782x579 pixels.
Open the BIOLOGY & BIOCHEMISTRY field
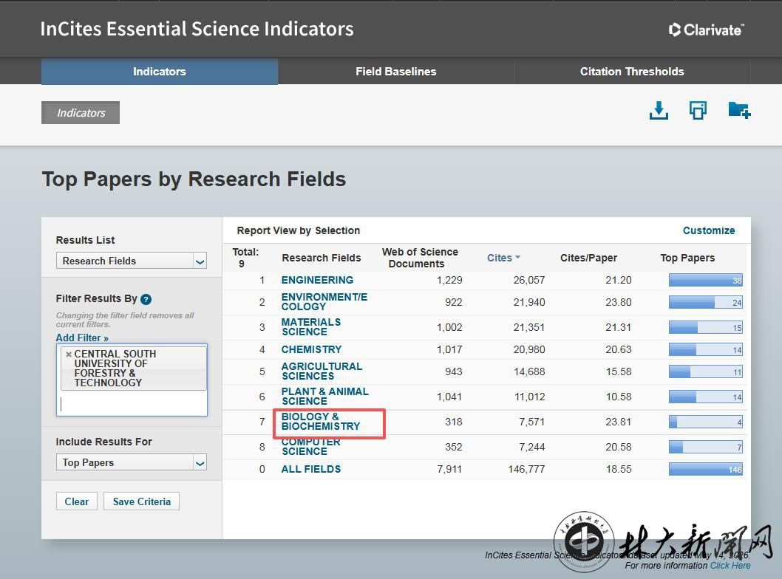pos(321,422)
